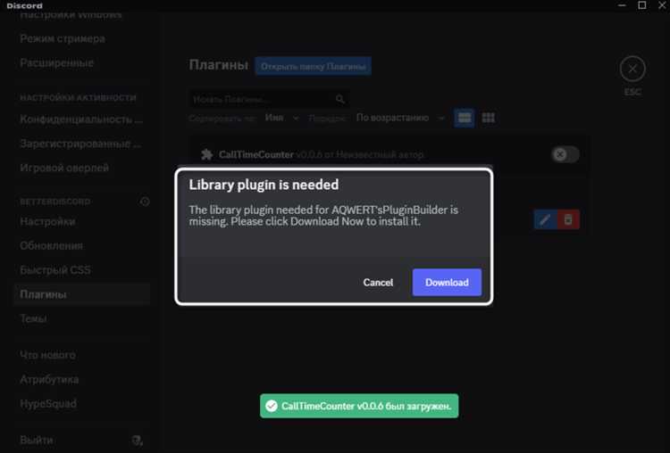Cancel the library plugin dialog
This screenshot has height=453, width=670.
[x=378, y=283]
